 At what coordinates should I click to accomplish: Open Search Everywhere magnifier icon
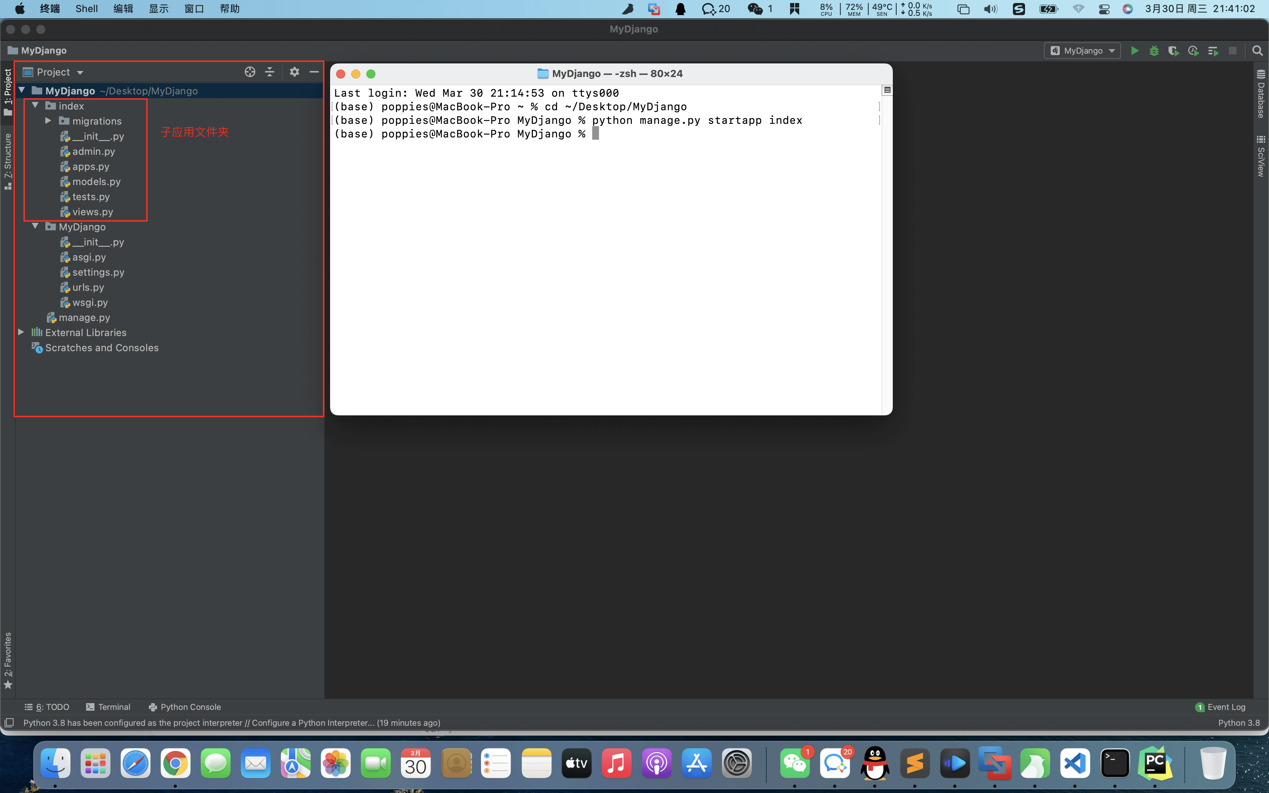(1257, 51)
